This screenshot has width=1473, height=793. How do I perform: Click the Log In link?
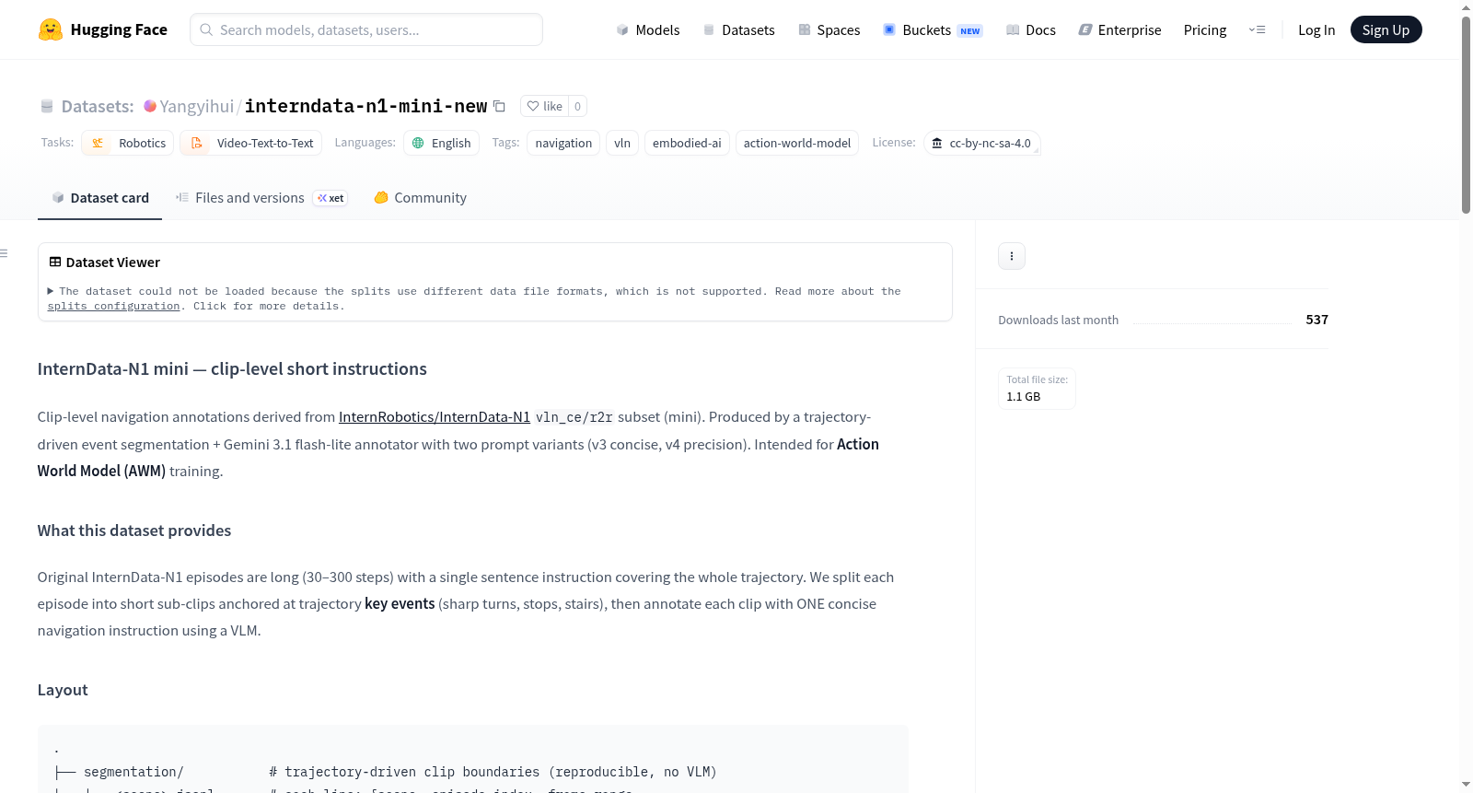1316,30
